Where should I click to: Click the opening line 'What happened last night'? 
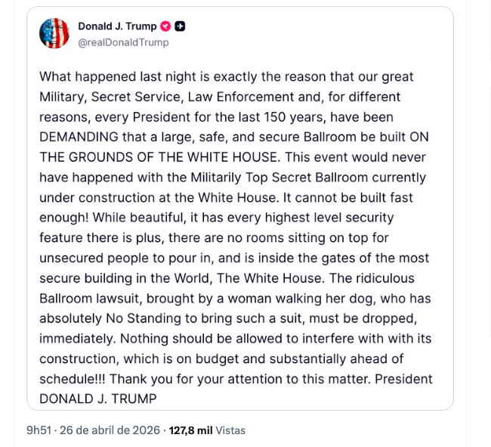113,76
